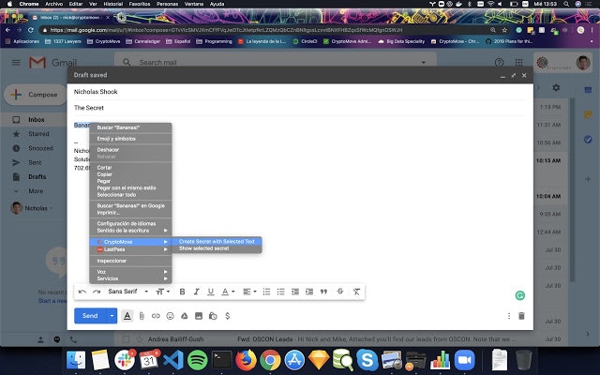Toggle underline formatting in compose toolbar
This screenshot has height=375, width=600.
coord(210,292)
